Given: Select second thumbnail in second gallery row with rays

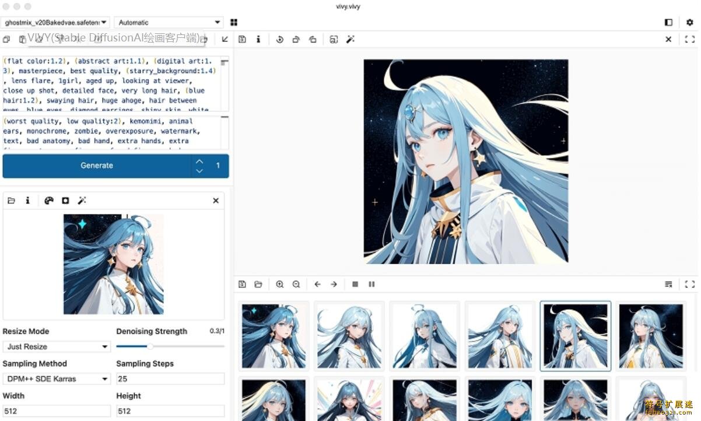Looking at the screenshot, I should pos(349,399).
